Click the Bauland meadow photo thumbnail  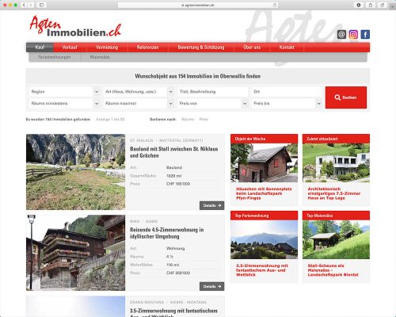pyautogui.click(x=75, y=172)
